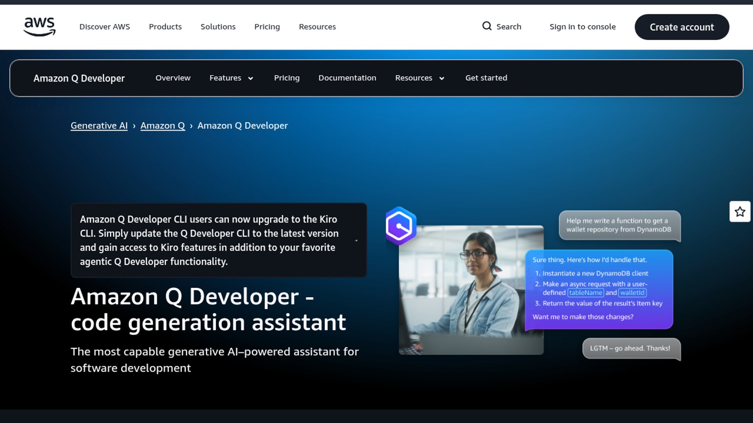Follow the Generative AI breadcrumb link
This screenshot has width=753, height=423.
coord(99,126)
